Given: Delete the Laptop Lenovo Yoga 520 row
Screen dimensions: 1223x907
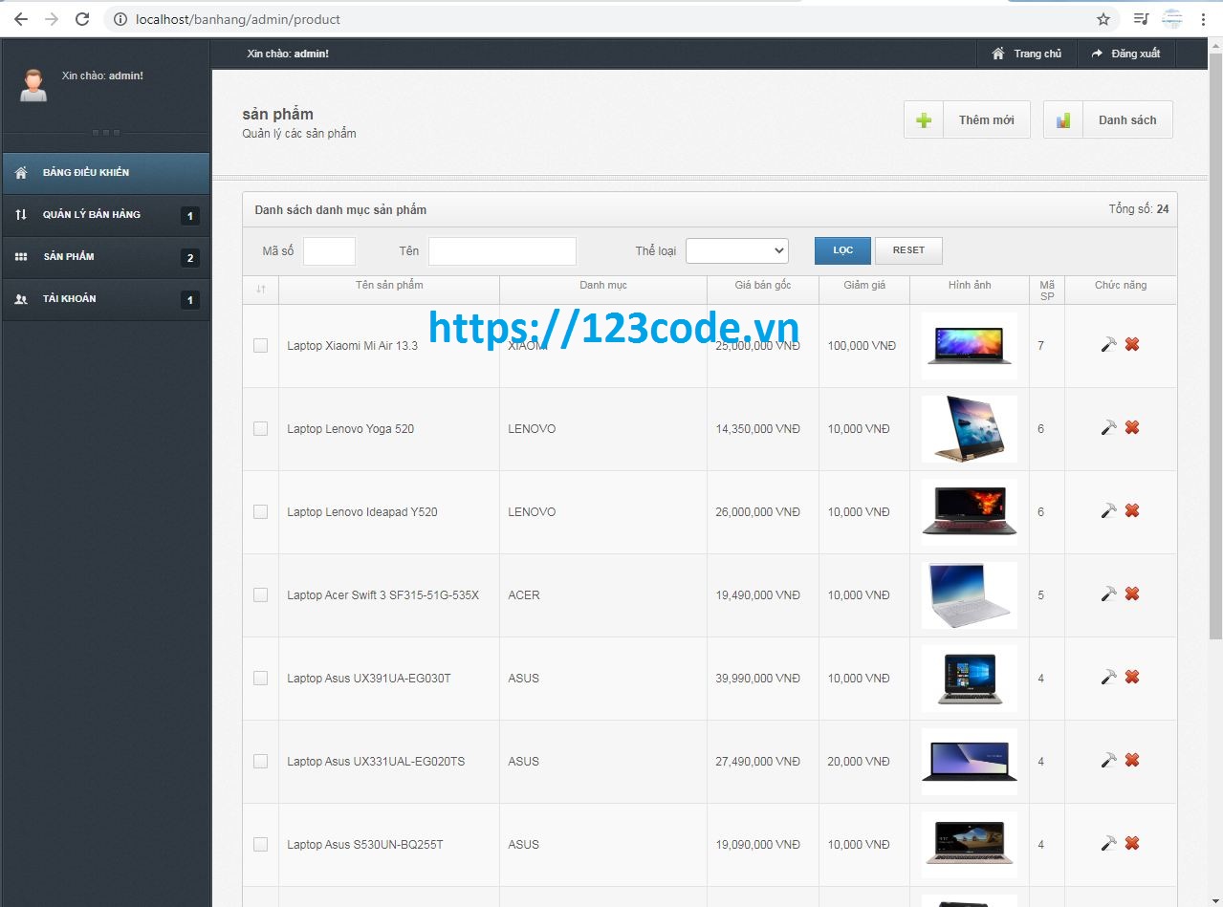Looking at the screenshot, I should tap(1132, 428).
